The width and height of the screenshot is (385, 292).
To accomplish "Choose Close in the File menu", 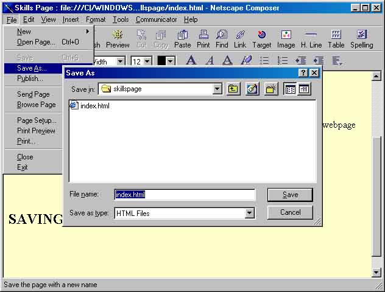I will click(33, 157).
